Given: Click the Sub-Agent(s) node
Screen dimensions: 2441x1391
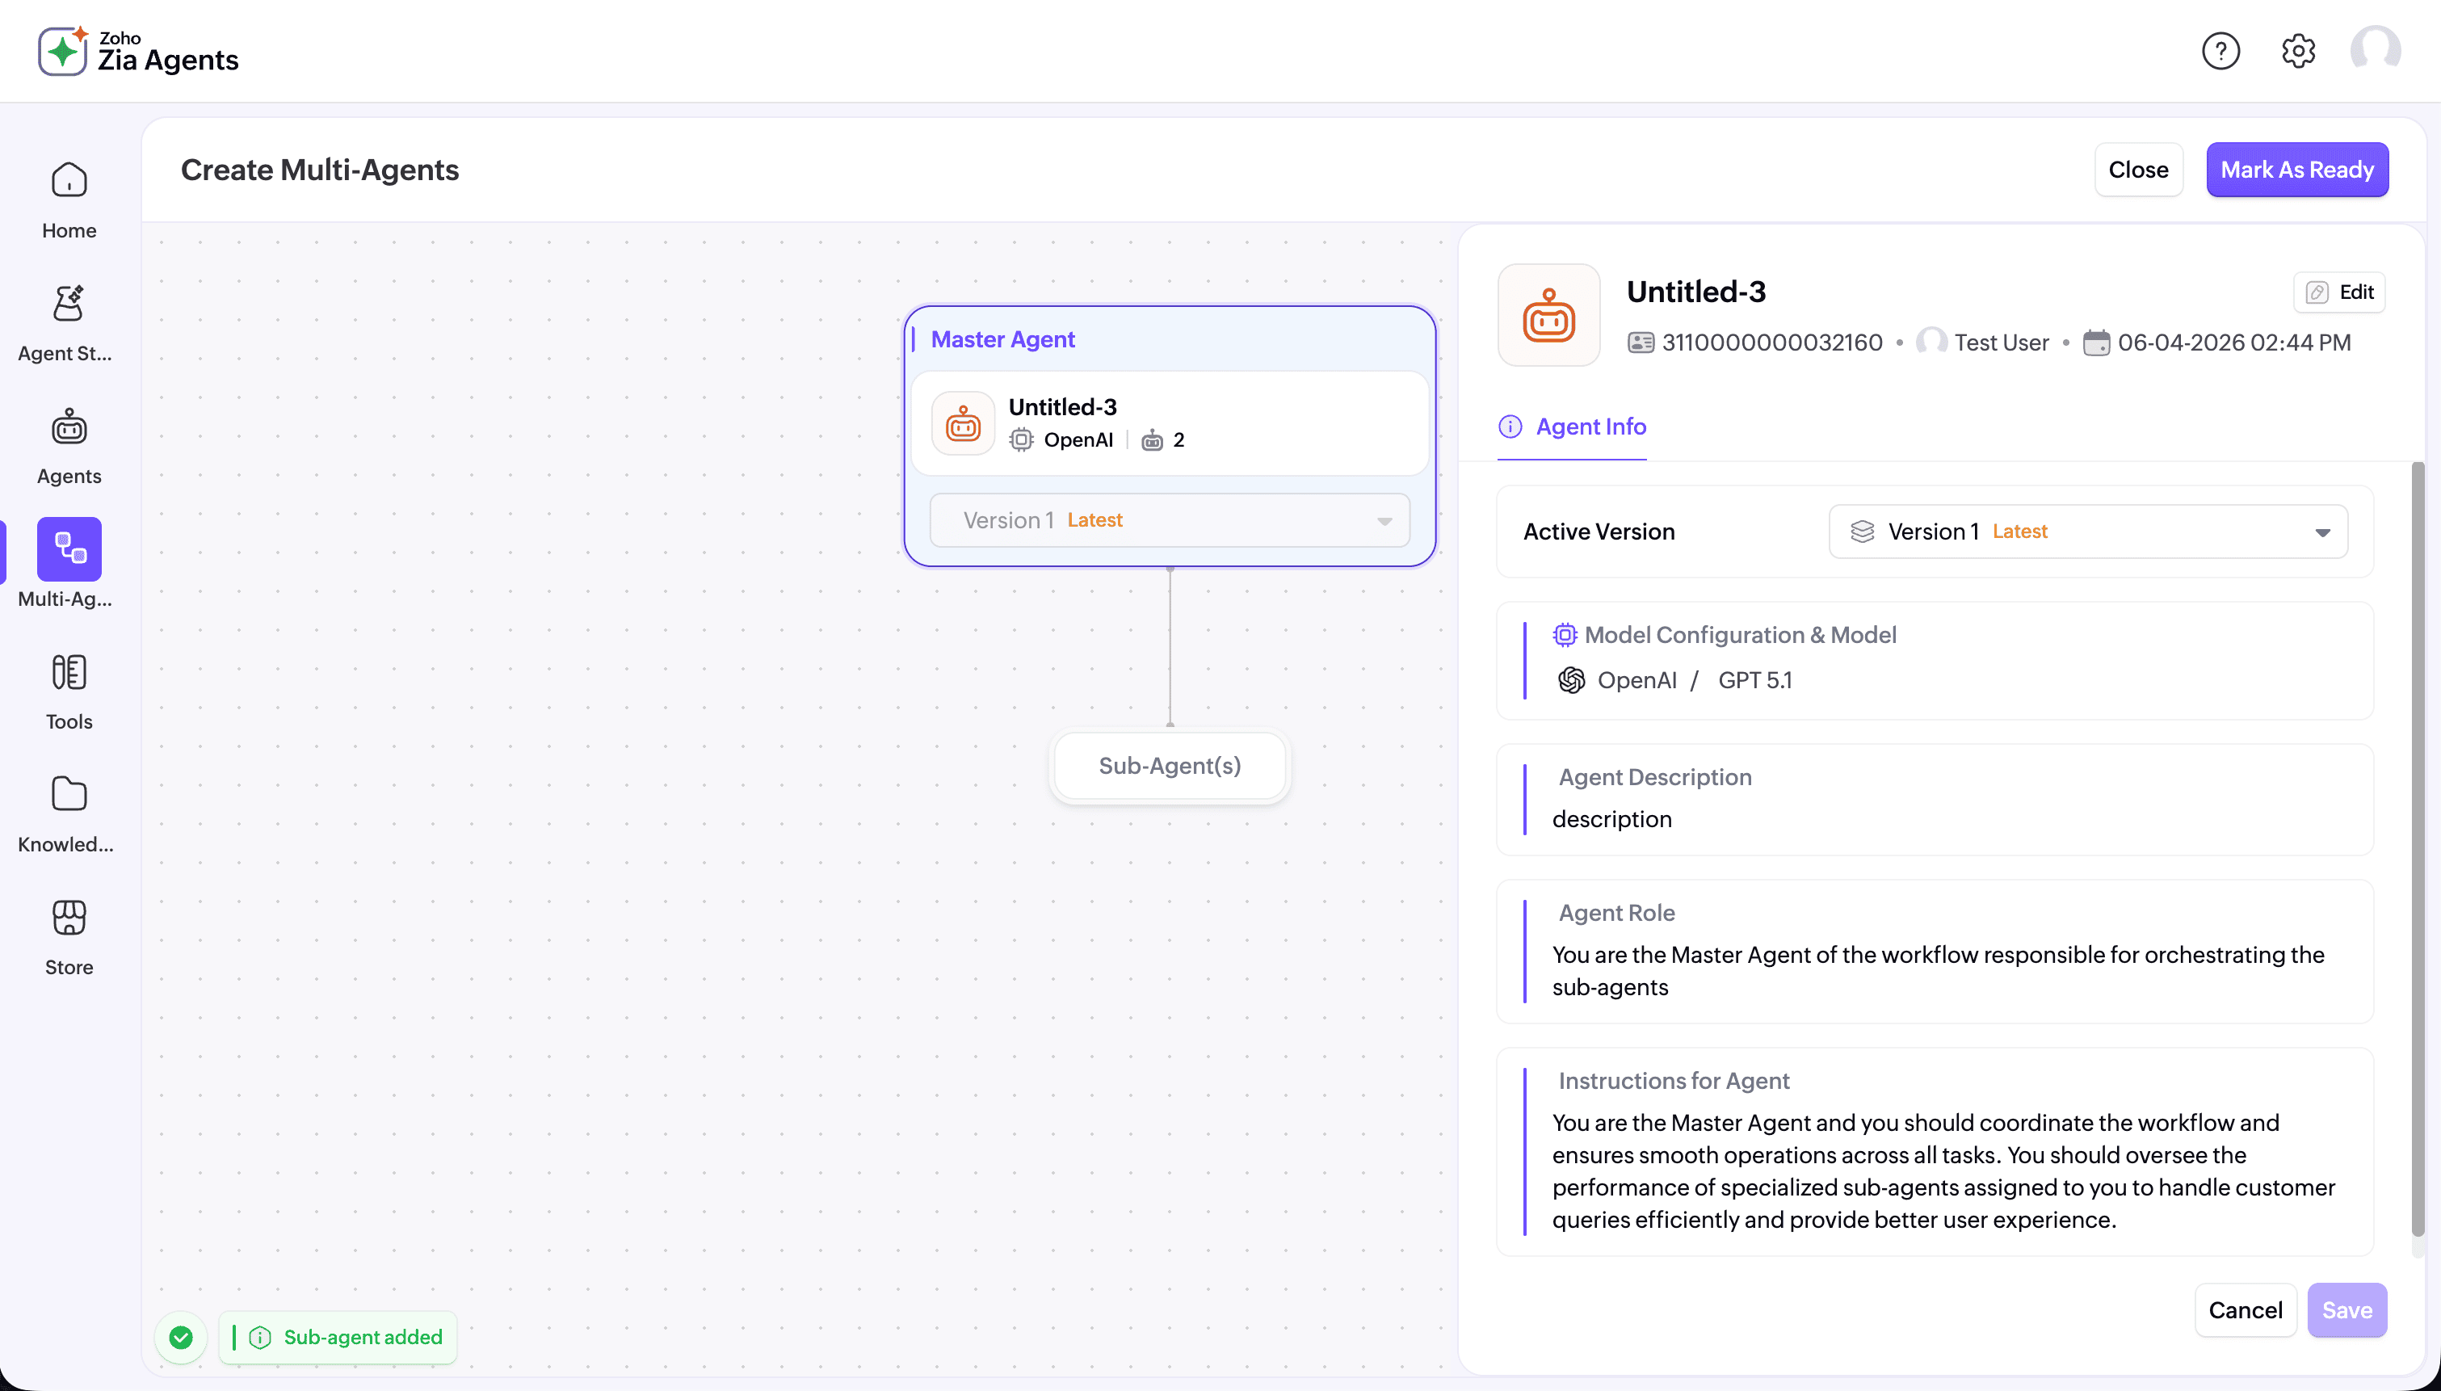Looking at the screenshot, I should coord(1169,767).
